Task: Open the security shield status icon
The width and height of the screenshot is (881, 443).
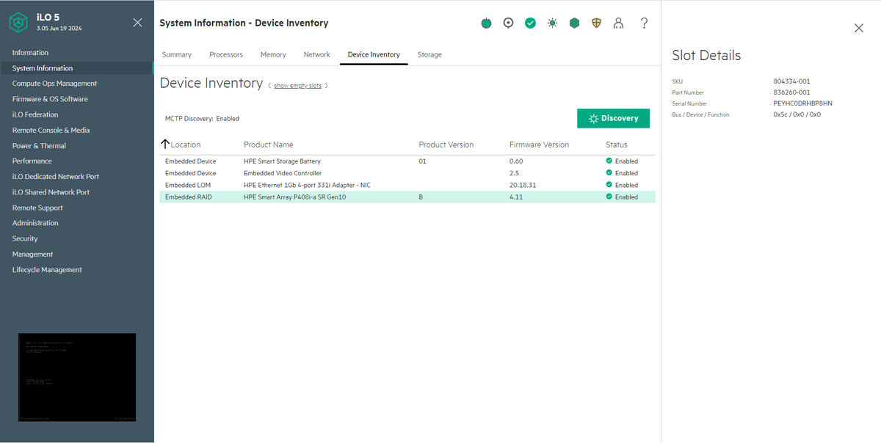Action: click(596, 23)
